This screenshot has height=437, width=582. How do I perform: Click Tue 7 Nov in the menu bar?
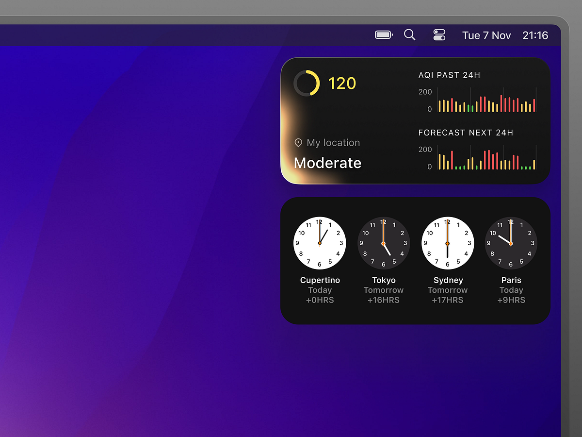pyautogui.click(x=486, y=34)
